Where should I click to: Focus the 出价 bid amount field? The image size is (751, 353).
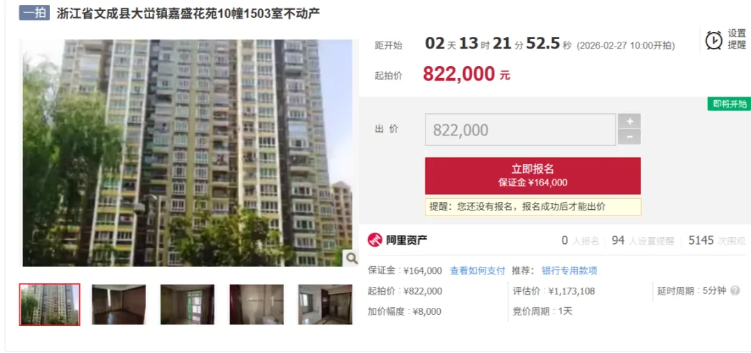tap(520, 130)
